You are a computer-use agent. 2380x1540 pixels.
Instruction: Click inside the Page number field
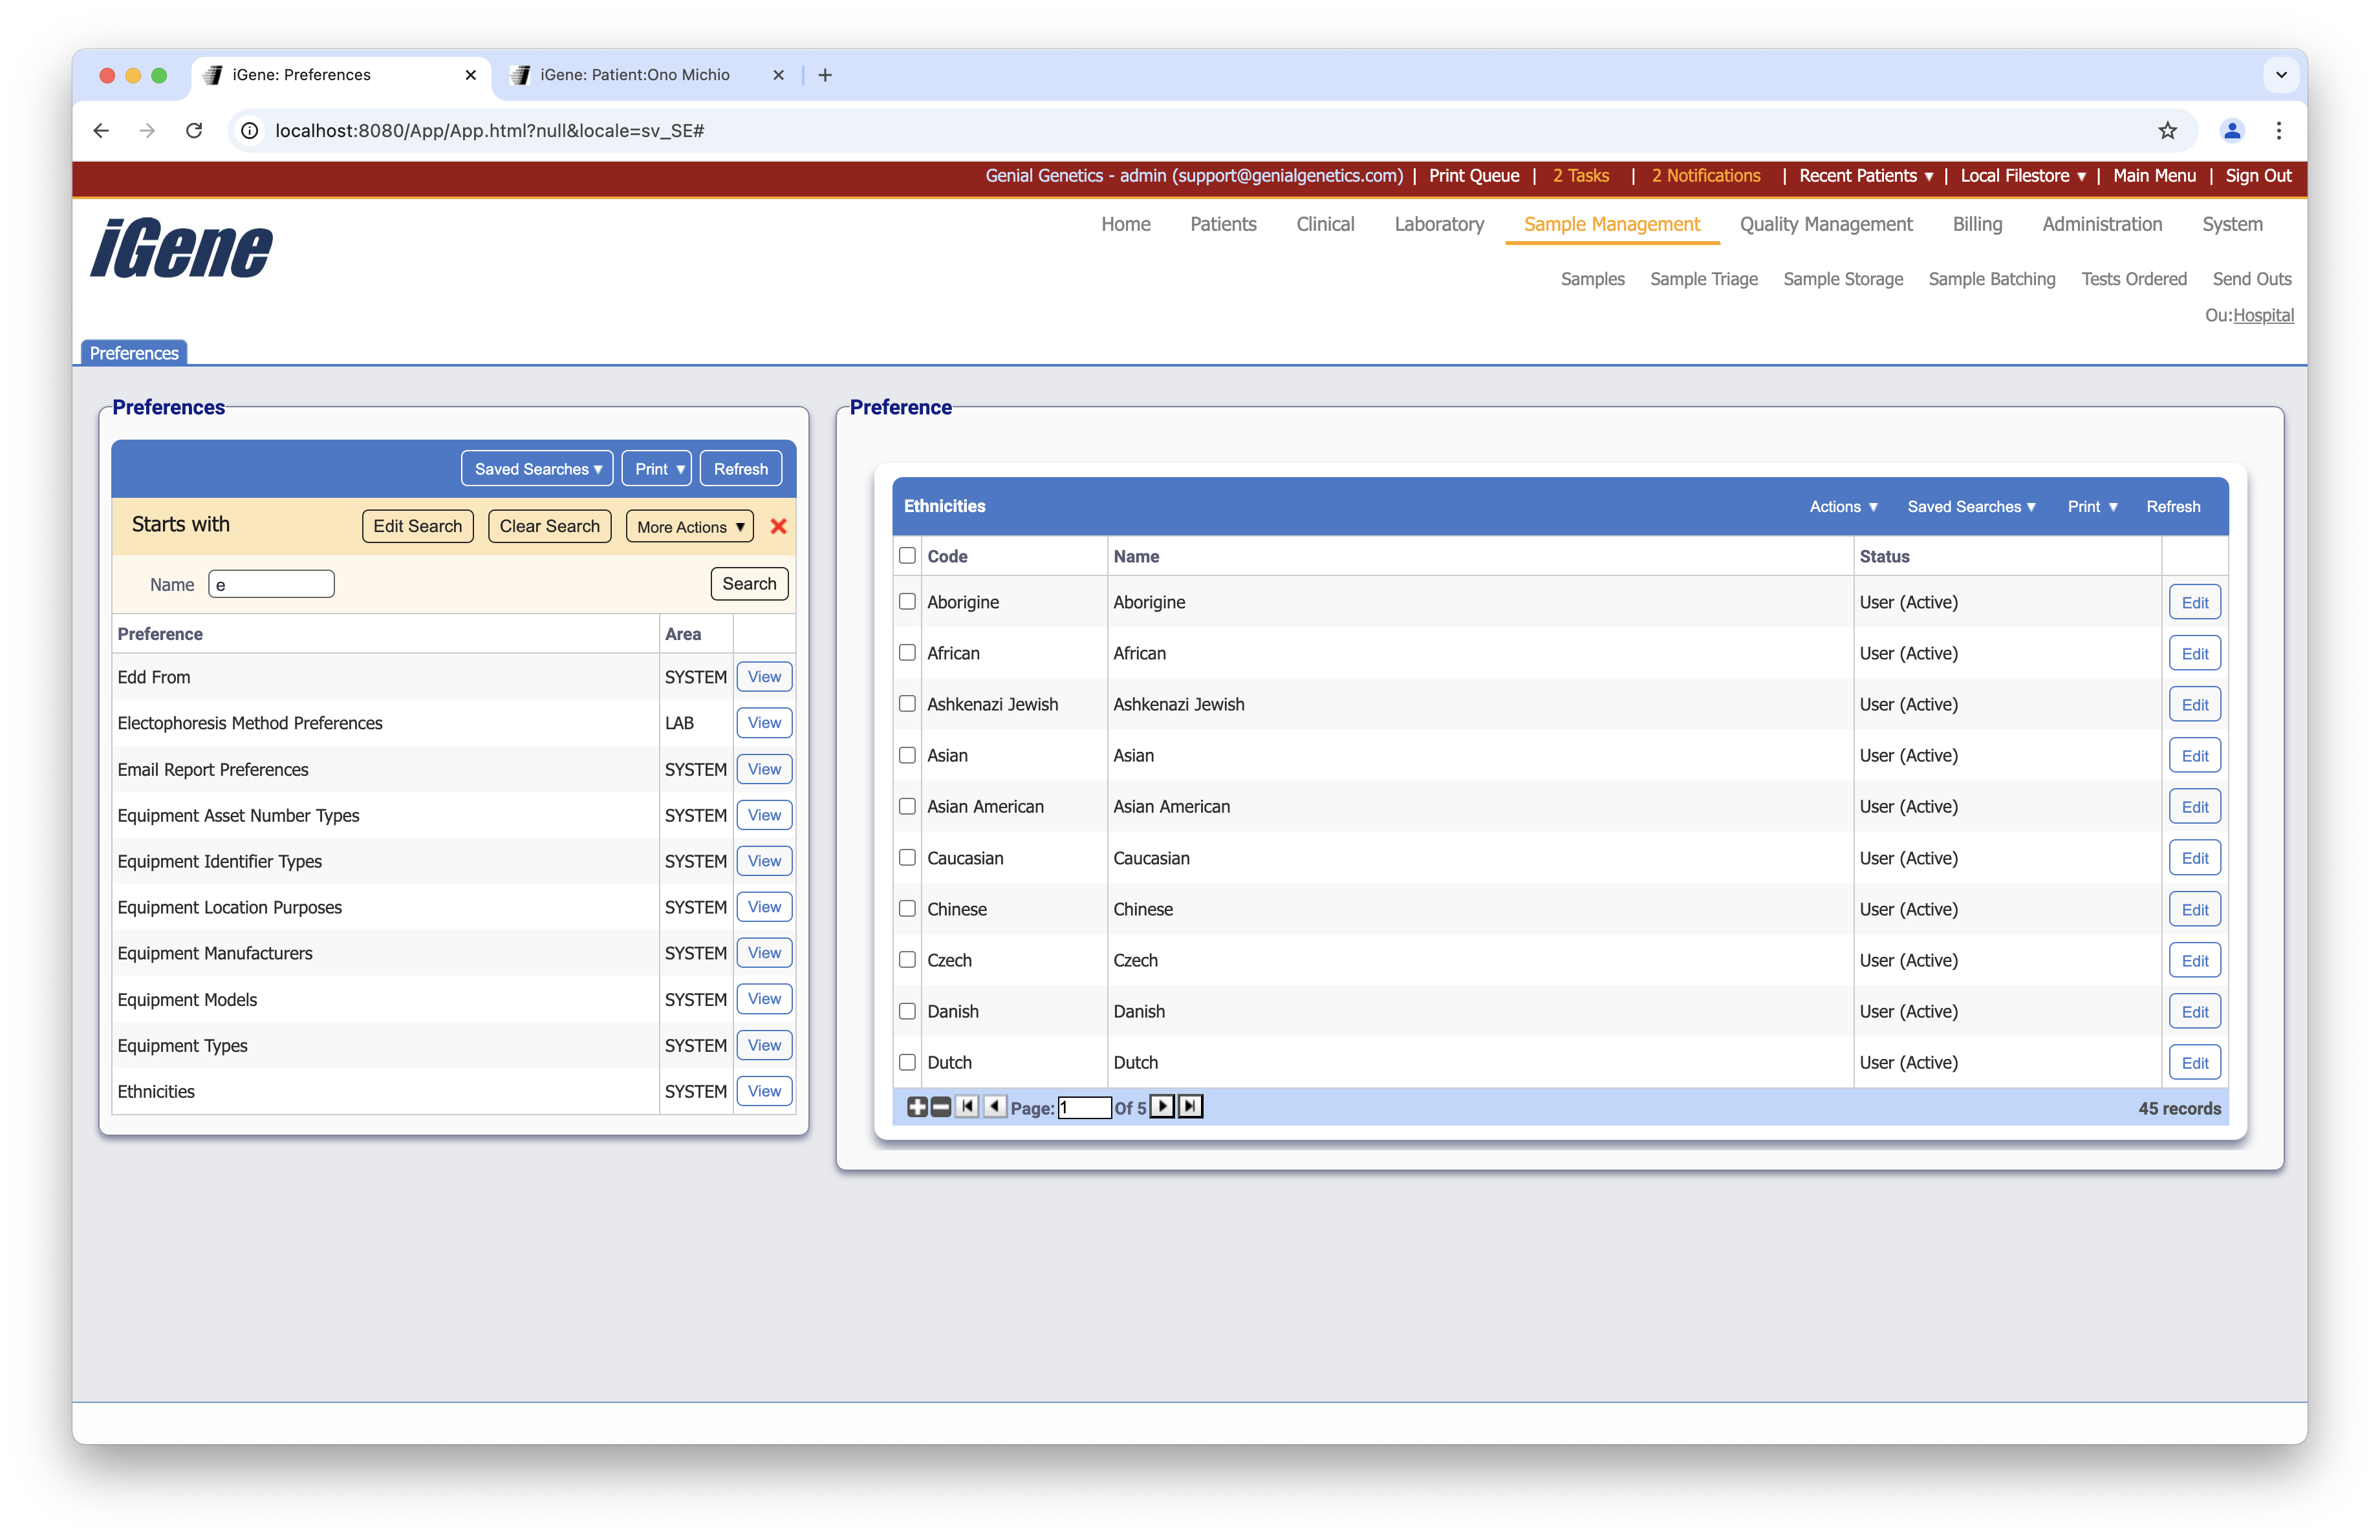pos(1086,1107)
